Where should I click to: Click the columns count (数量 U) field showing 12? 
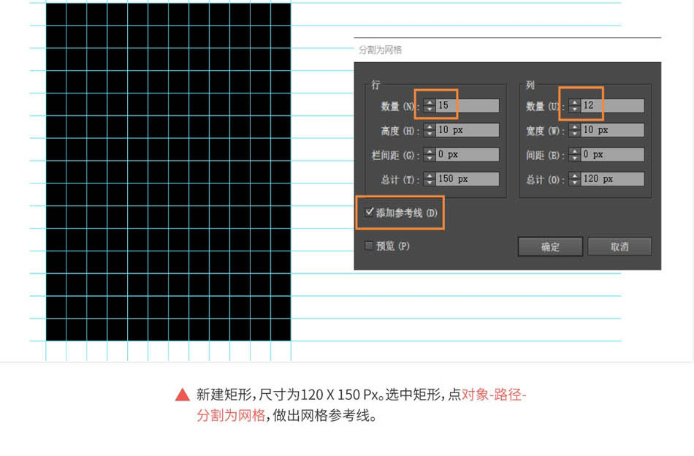[x=613, y=105]
